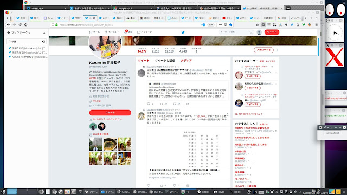Screen dimensions: 347x195
Task: Open the trend #あなたをダメにしてしまうもの
Action: click(252, 138)
